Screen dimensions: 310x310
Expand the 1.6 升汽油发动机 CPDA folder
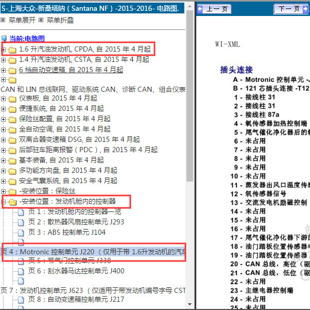click(x=3, y=50)
